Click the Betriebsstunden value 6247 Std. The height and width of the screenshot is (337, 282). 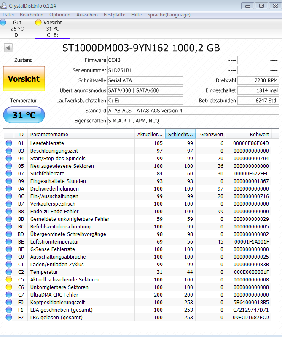coord(258,101)
